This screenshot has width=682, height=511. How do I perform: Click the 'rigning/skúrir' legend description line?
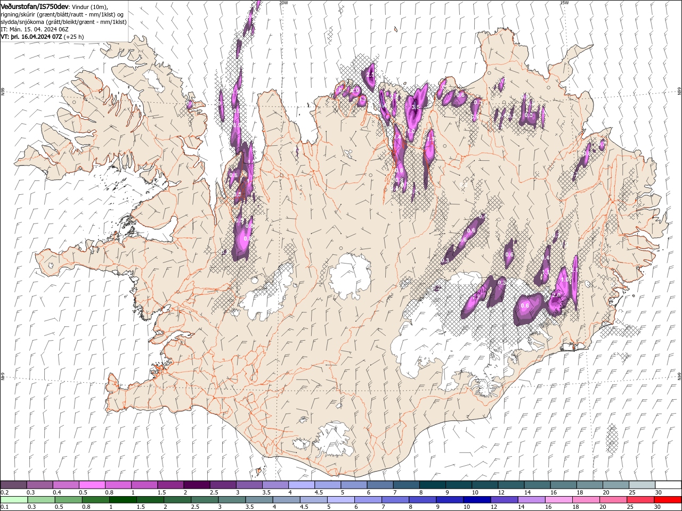click(x=62, y=14)
